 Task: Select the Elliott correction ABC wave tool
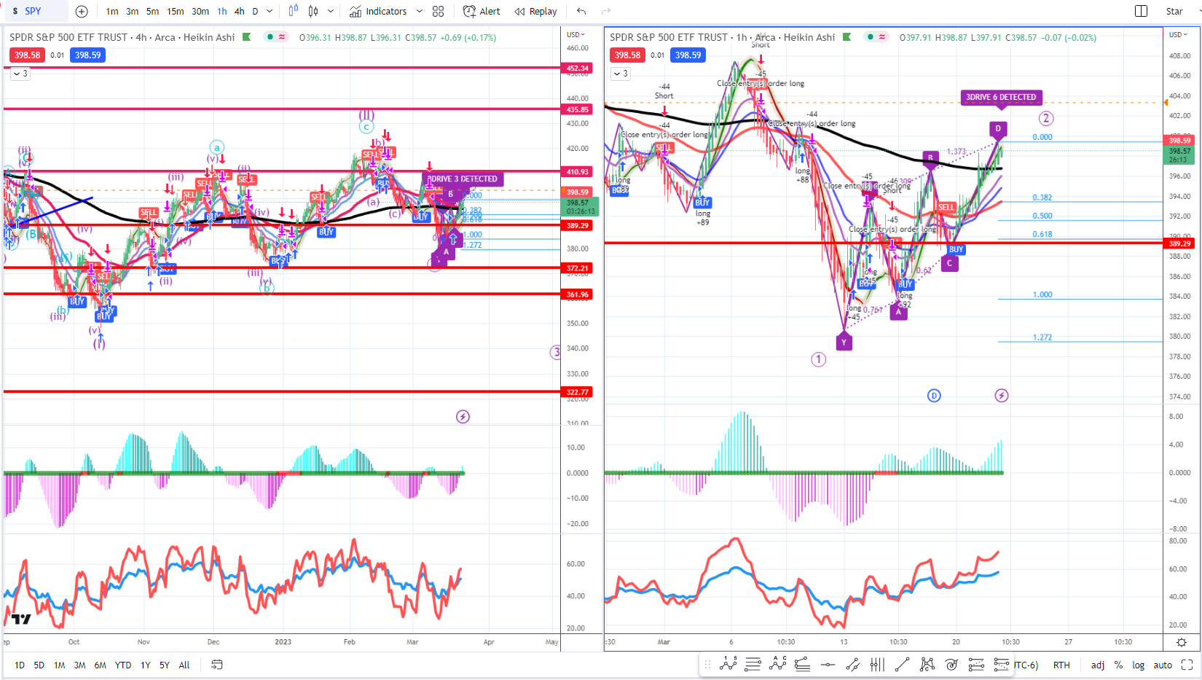(778, 664)
